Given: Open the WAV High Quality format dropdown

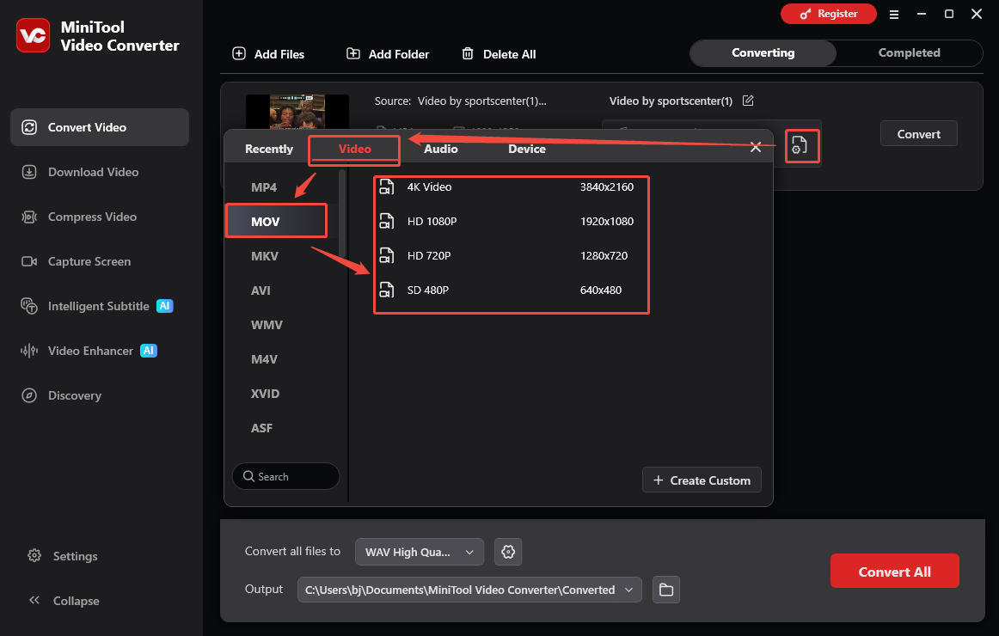Looking at the screenshot, I should 420,552.
